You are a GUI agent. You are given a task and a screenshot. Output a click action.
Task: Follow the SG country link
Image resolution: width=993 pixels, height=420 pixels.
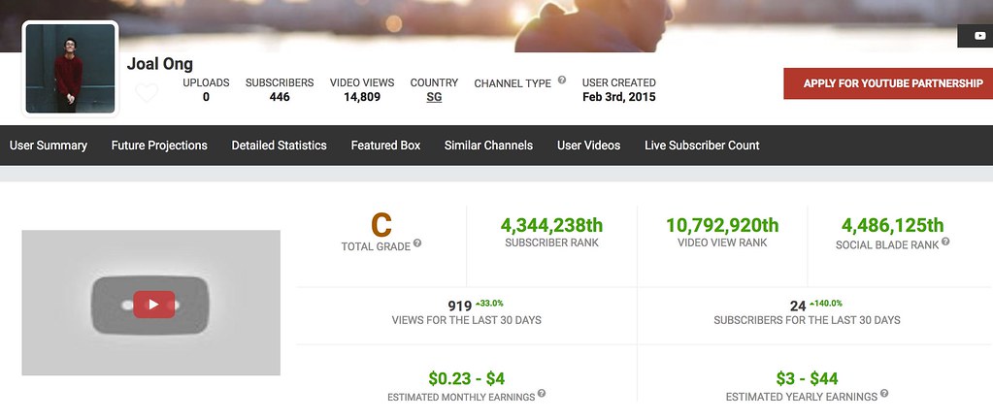pyautogui.click(x=435, y=97)
